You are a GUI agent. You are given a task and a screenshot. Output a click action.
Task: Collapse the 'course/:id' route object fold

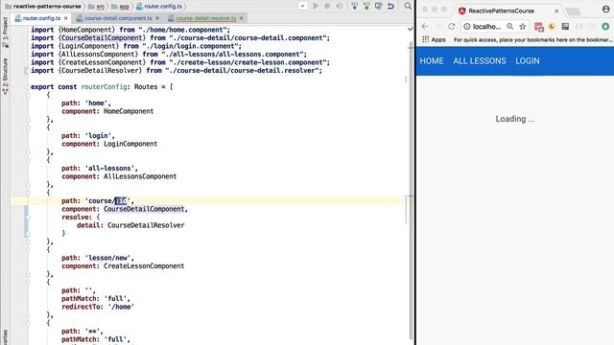pyautogui.click(x=28, y=193)
